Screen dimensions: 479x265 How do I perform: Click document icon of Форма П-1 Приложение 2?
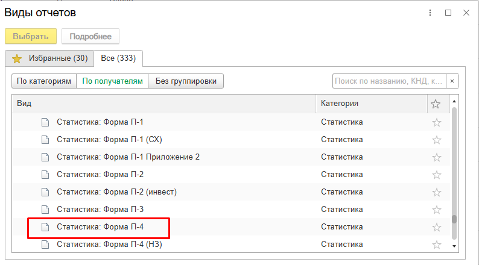(x=45, y=157)
